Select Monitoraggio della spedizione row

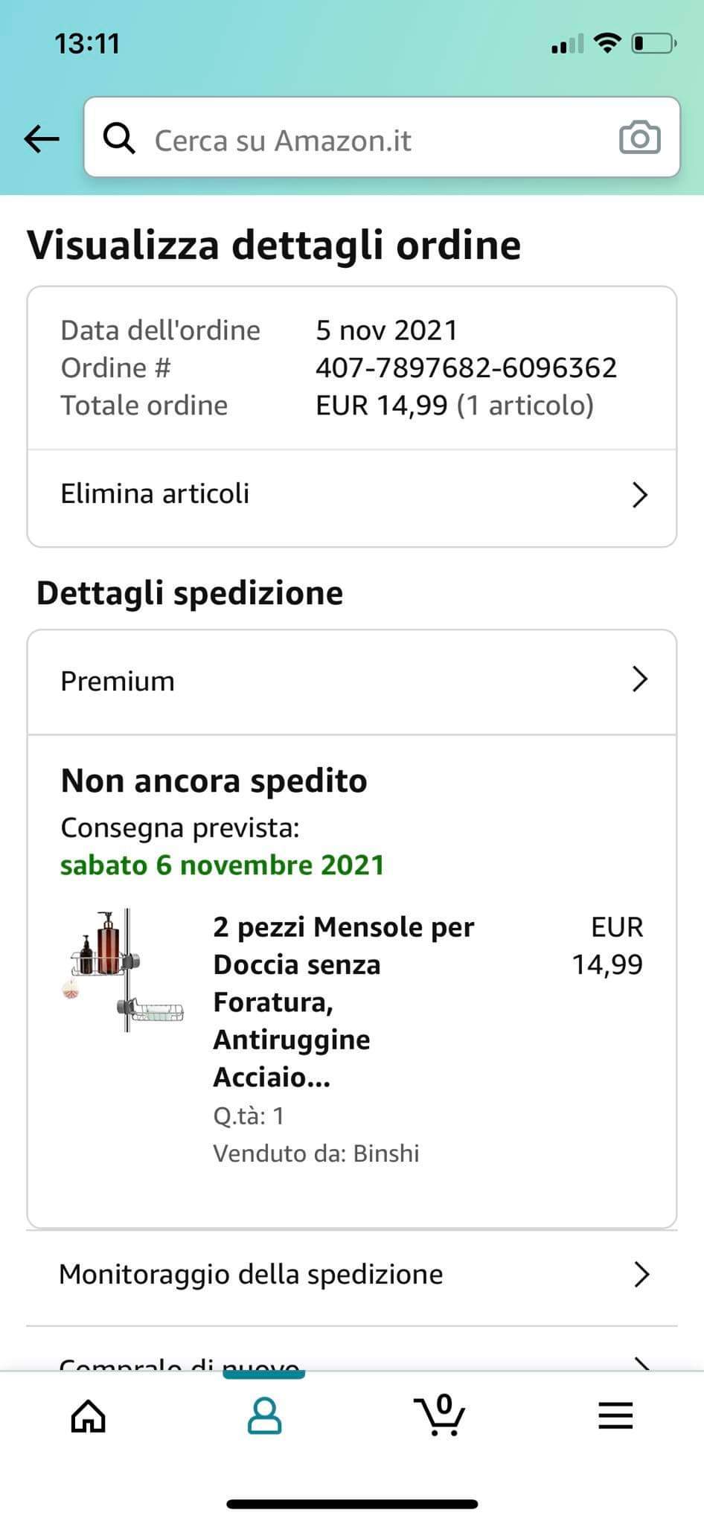point(252,1275)
